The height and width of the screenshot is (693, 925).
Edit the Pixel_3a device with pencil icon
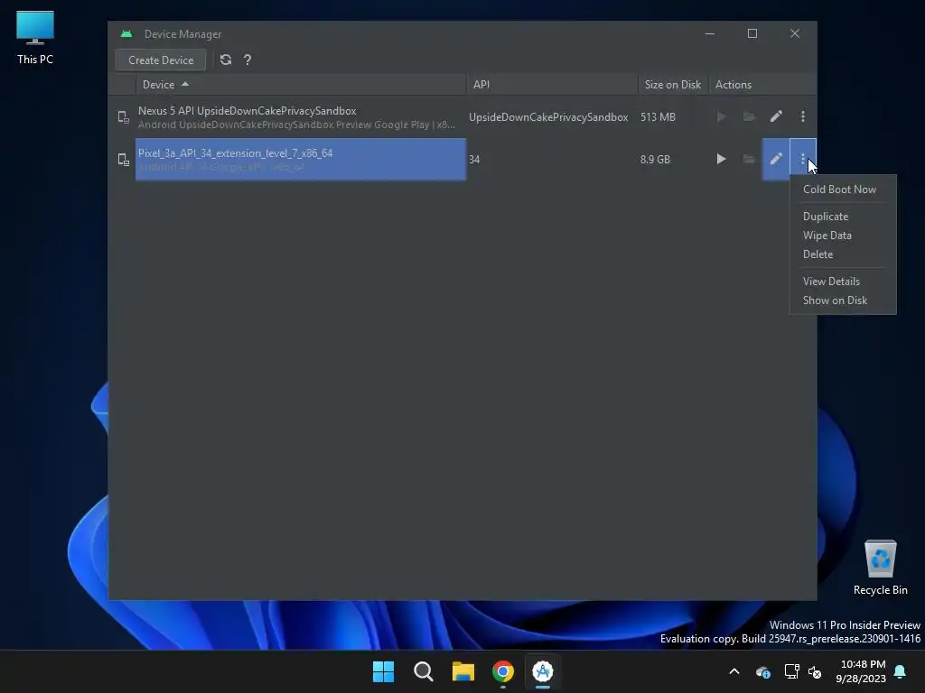tap(776, 159)
